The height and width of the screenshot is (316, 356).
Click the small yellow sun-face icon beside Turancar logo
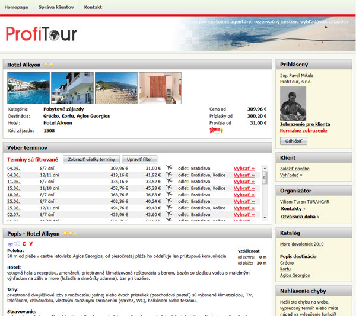(x=221, y=130)
